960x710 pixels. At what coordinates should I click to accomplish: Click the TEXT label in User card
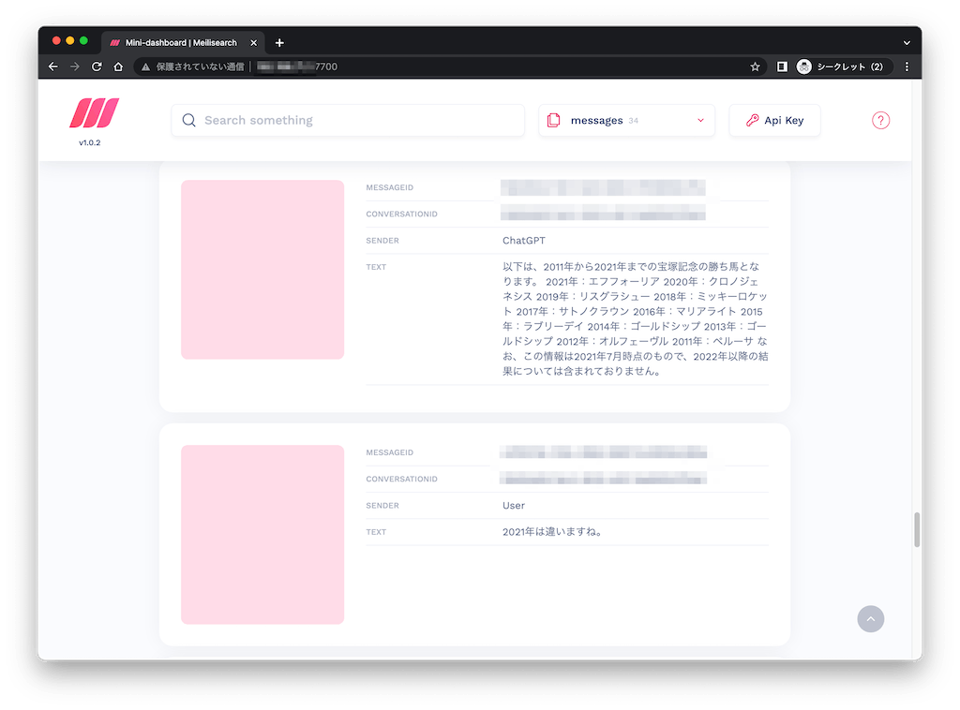coord(376,532)
